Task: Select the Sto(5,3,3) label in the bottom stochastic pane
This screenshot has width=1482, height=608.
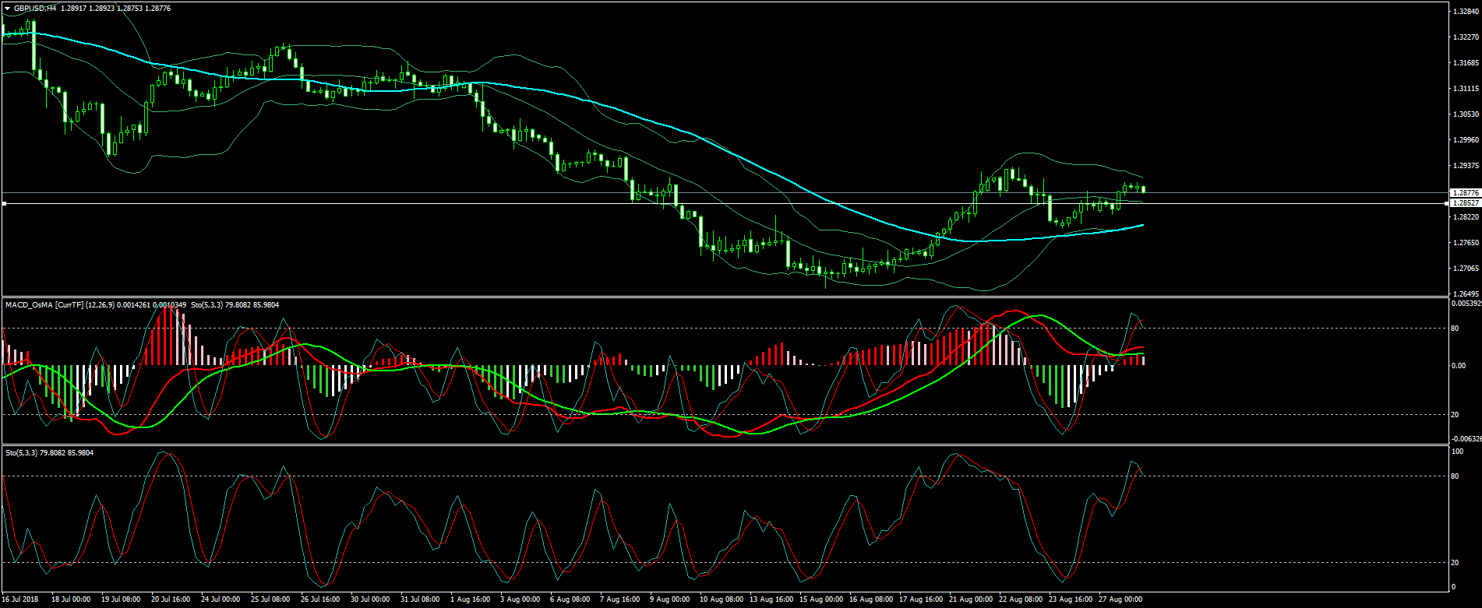Action: 23,452
